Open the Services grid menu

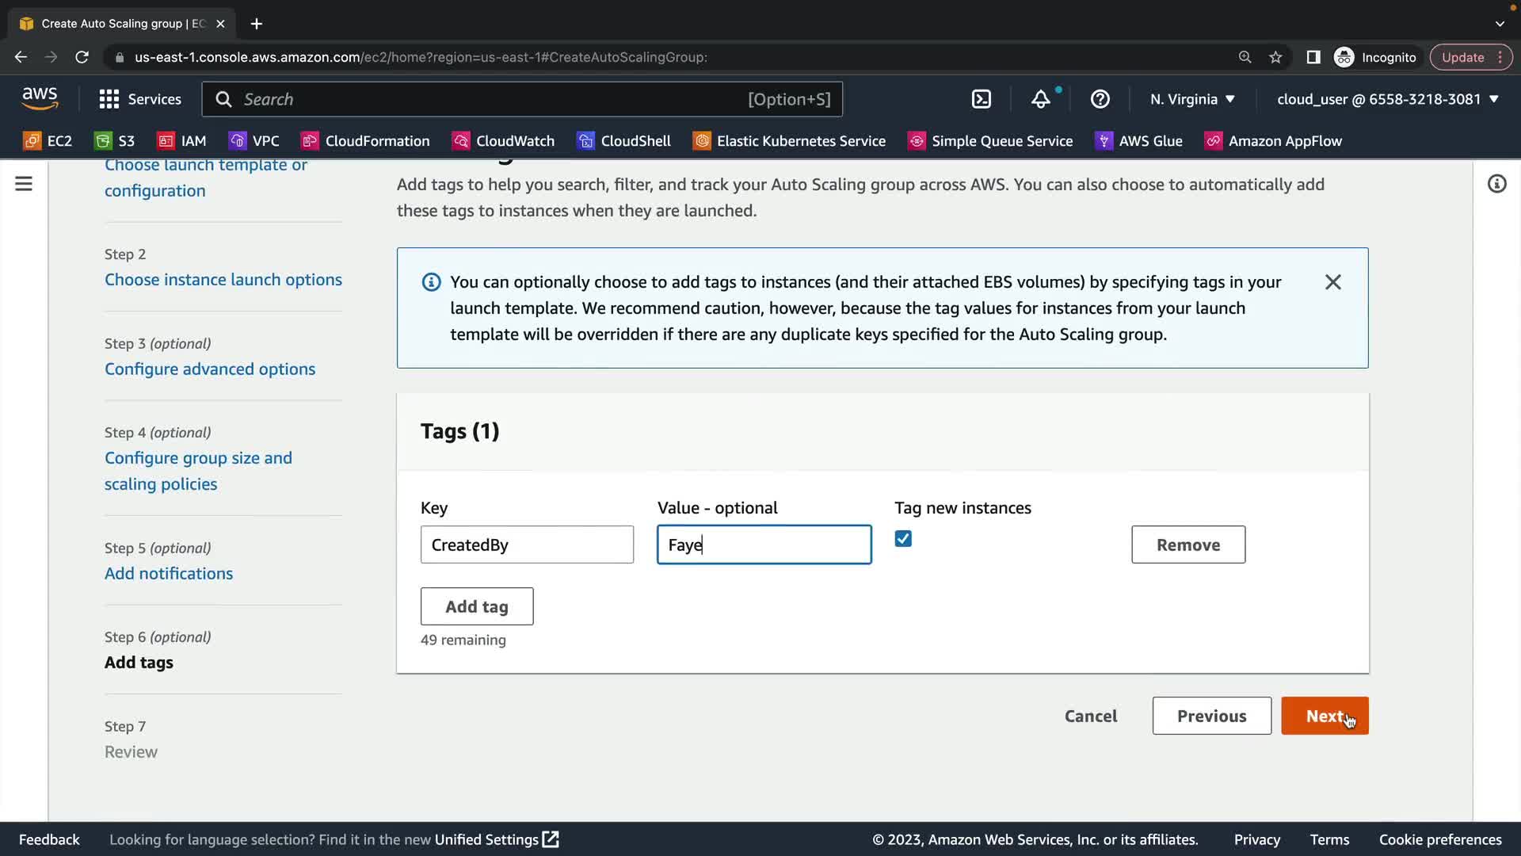click(140, 99)
